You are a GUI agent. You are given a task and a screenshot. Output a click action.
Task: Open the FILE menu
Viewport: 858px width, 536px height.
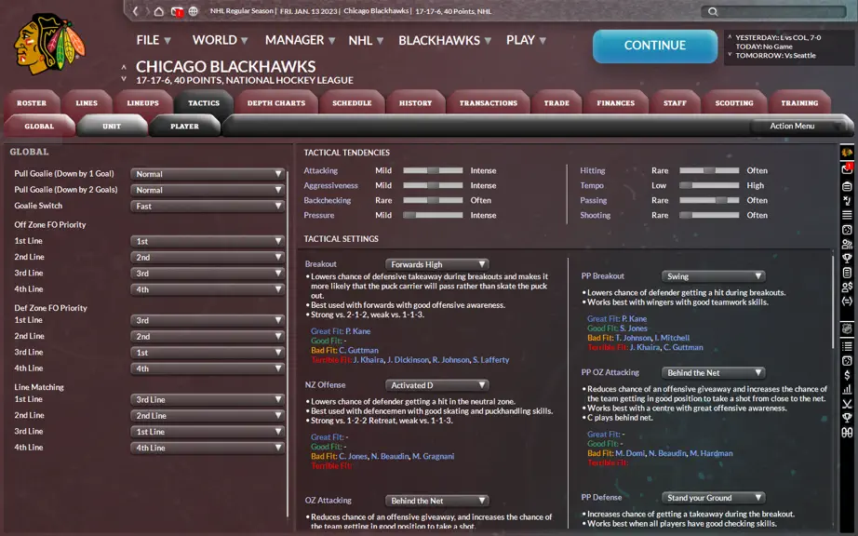154,40
